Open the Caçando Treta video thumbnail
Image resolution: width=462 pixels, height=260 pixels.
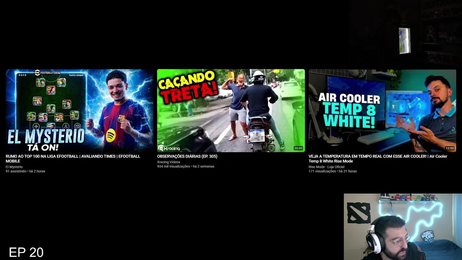[x=231, y=110]
